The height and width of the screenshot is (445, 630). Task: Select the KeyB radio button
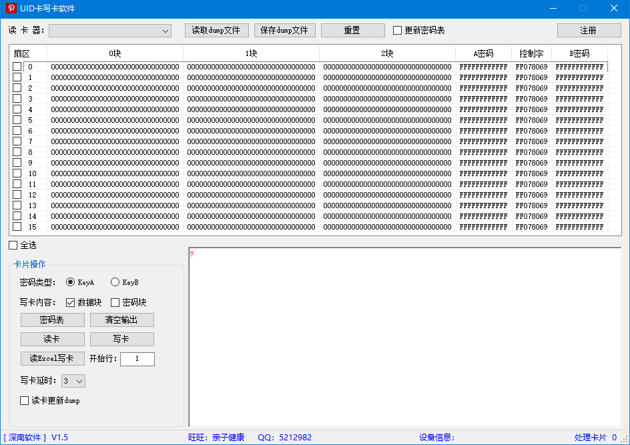[115, 282]
